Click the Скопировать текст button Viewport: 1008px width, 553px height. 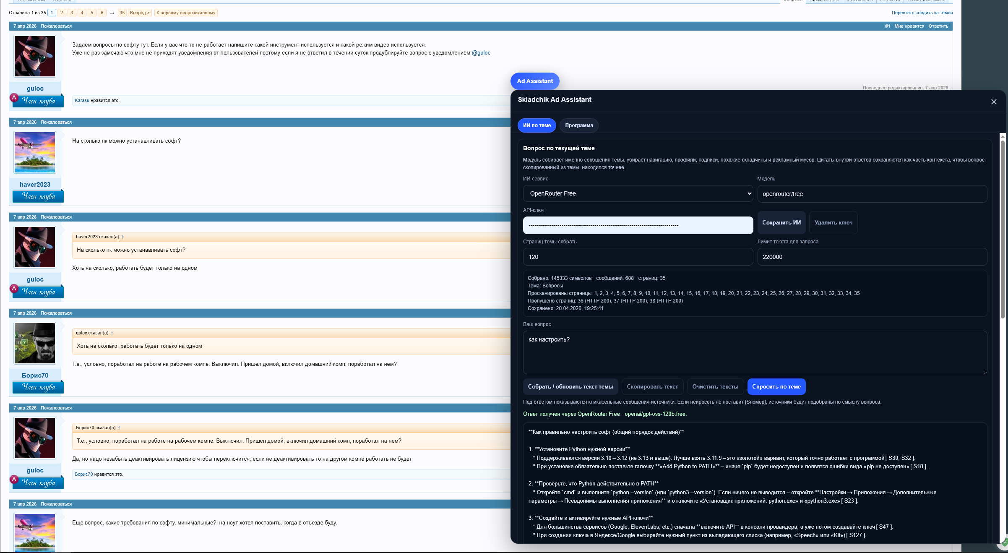click(x=652, y=387)
